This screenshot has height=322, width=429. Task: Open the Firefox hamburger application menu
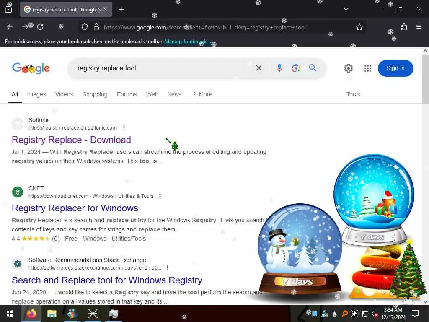pos(419,27)
